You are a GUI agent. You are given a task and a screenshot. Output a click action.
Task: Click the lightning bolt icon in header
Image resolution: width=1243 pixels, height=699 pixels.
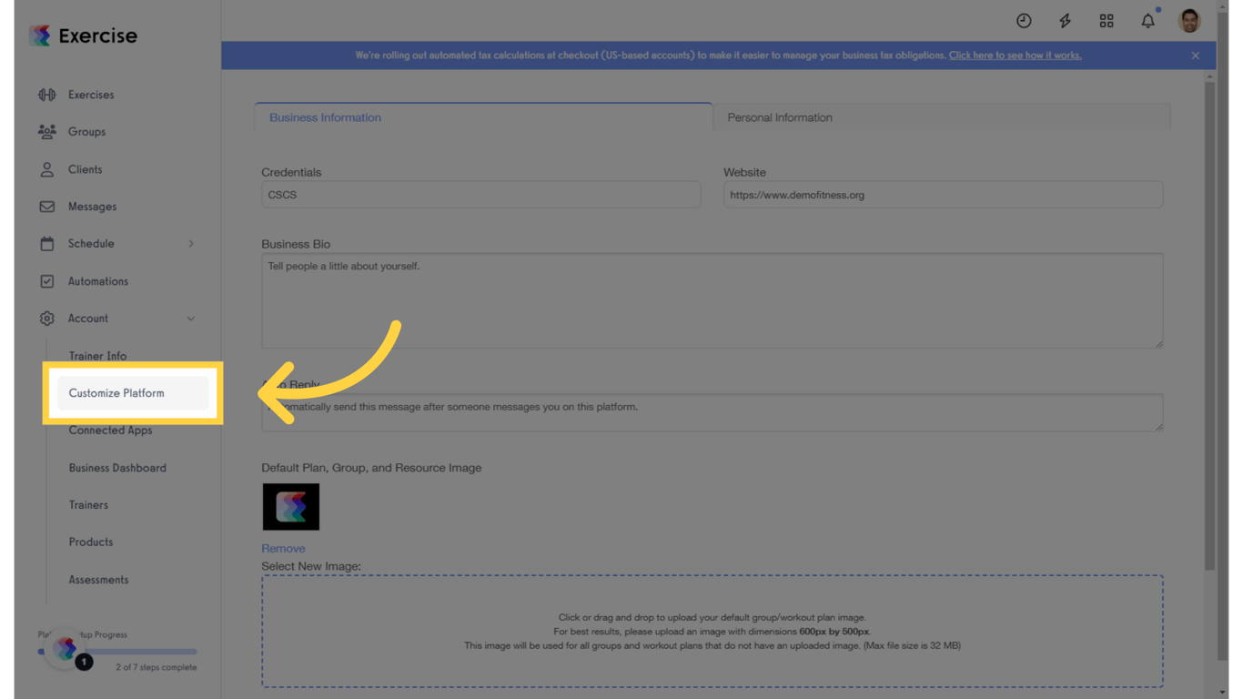pyautogui.click(x=1065, y=20)
